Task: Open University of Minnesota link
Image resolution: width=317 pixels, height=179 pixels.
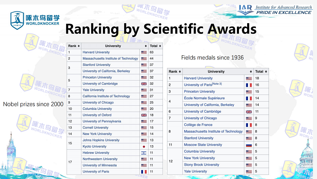Action: [x=99, y=165]
